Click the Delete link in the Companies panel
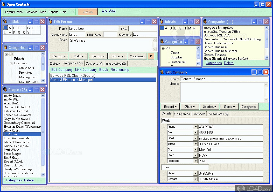This screenshot has height=192, width=273. point(229,63)
